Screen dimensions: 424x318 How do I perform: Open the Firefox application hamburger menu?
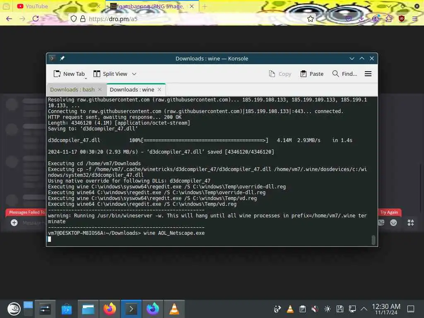point(415,19)
